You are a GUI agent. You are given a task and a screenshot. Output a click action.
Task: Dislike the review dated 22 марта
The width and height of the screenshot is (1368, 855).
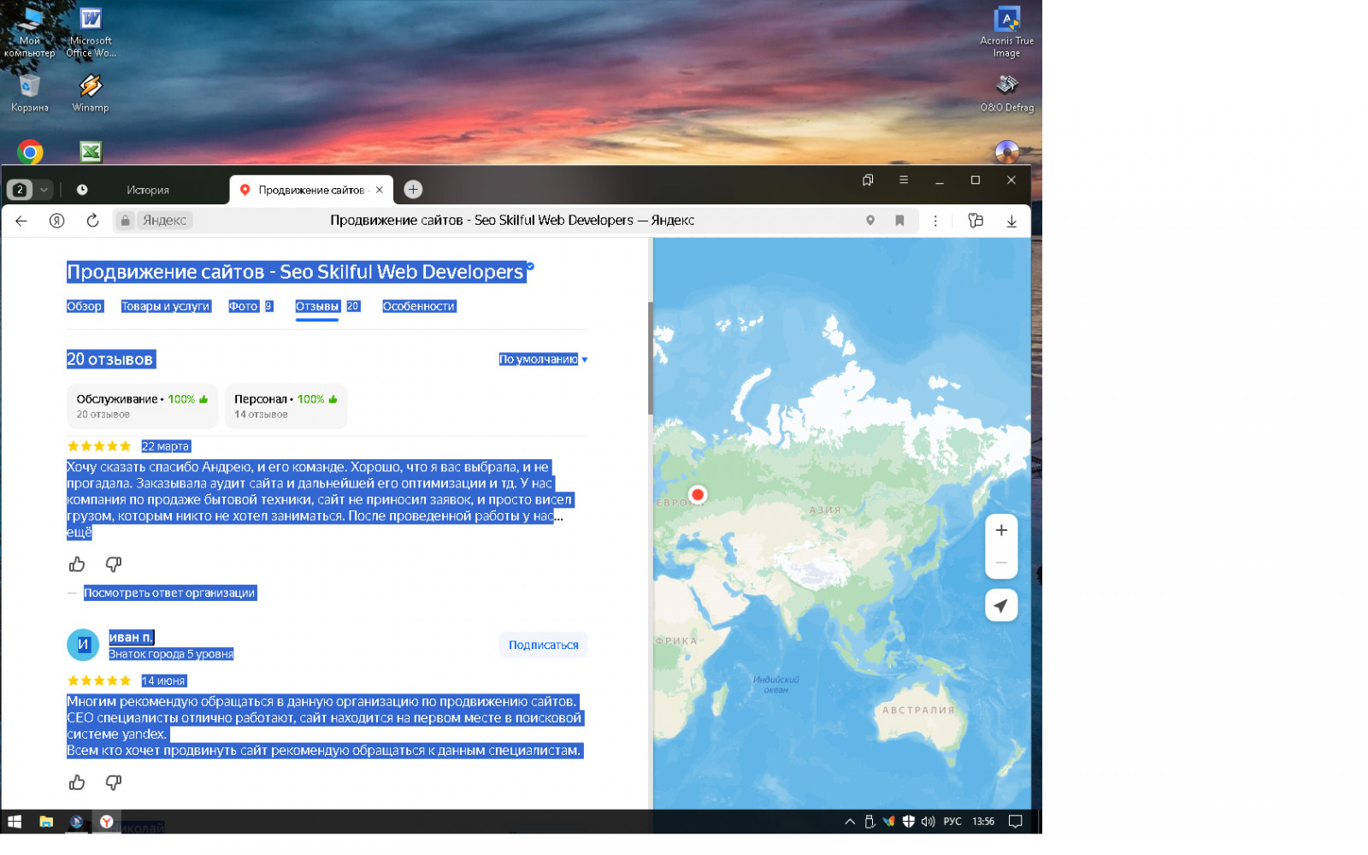(x=113, y=564)
